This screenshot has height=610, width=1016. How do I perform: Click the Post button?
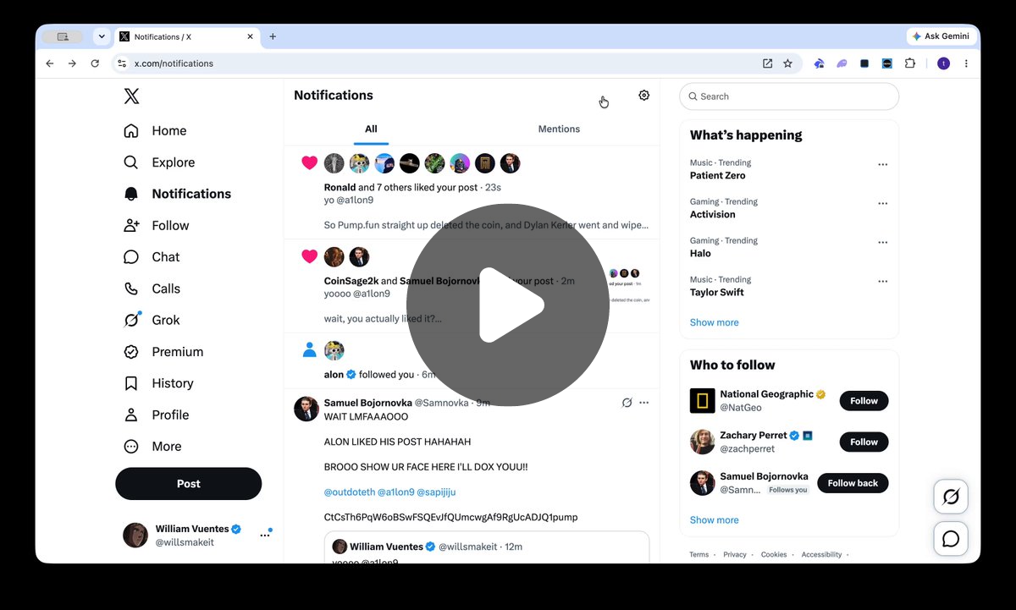(189, 484)
